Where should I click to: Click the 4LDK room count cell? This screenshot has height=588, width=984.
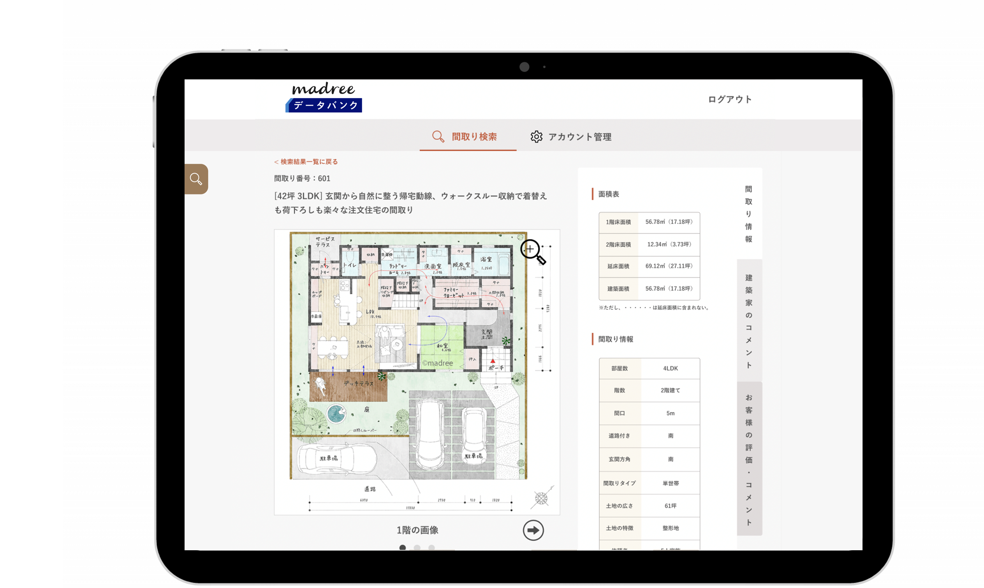[x=670, y=369]
